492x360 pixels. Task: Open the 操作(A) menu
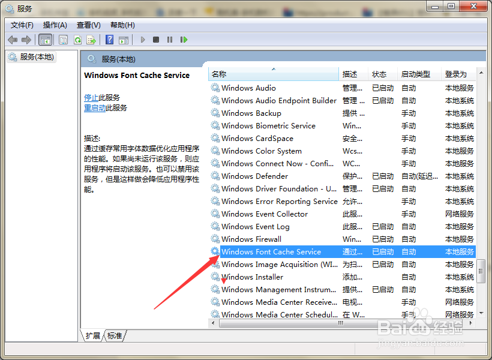point(55,25)
